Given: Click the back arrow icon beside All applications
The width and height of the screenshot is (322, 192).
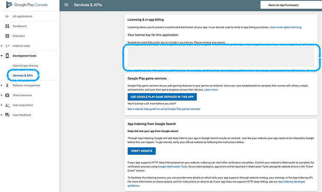Looking at the screenshot, I should click(x=7, y=16).
